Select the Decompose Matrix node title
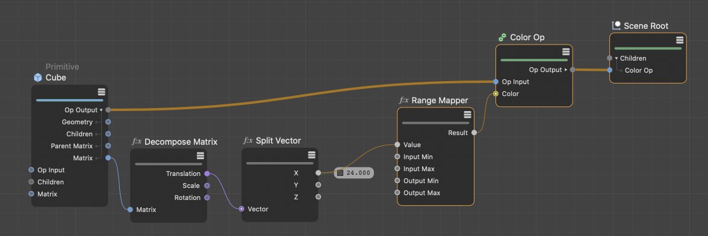Image resolution: width=708 pixels, height=236 pixels. pos(181,142)
